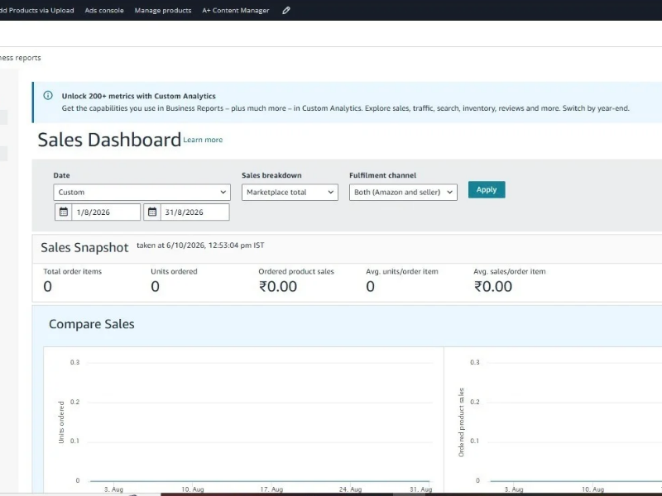Click the info icon in Custom Analytics banner
The width and height of the screenshot is (662, 496).
48,96
